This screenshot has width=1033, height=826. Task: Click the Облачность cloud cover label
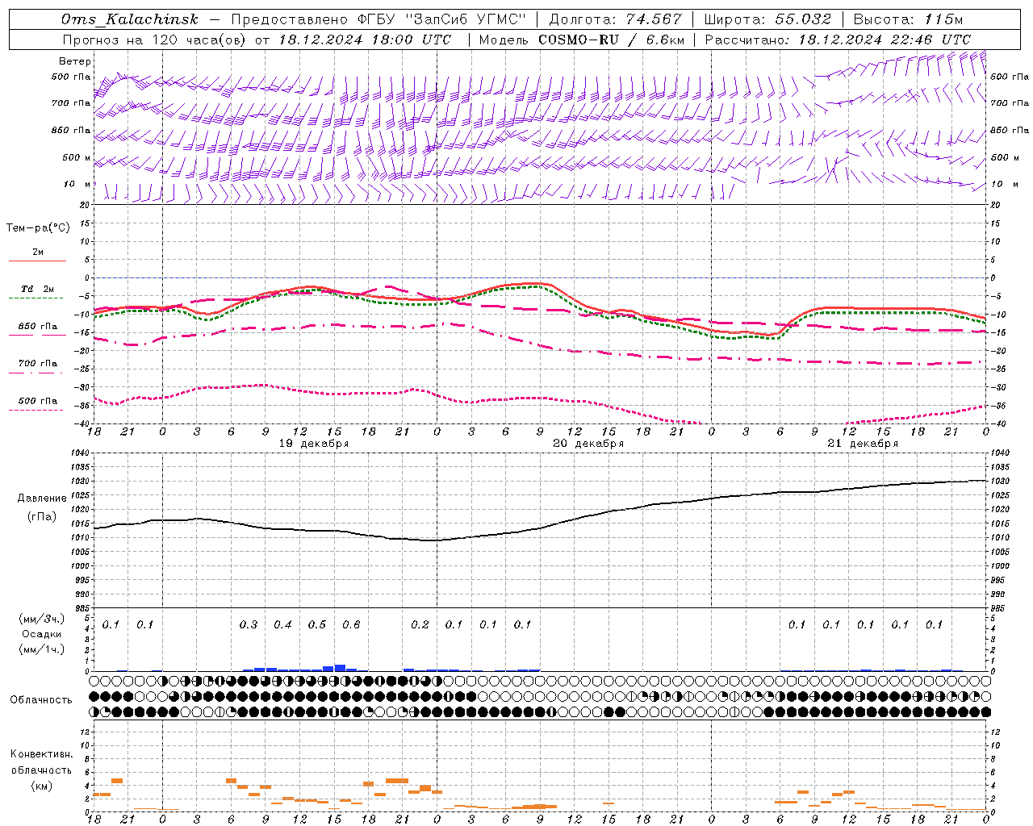[41, 700]
